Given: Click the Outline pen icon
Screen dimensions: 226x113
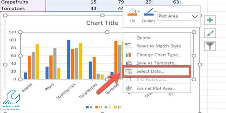Looking at the screenshot, I should pos(148,12).
